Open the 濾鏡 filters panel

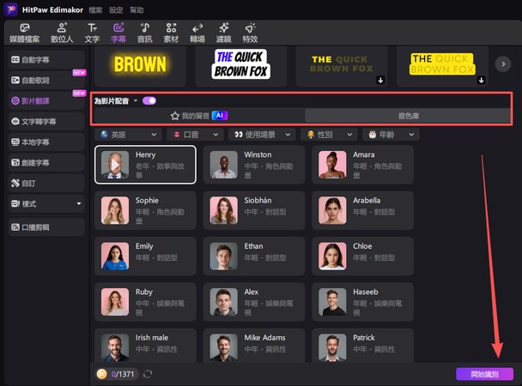(x=224, y=33)
